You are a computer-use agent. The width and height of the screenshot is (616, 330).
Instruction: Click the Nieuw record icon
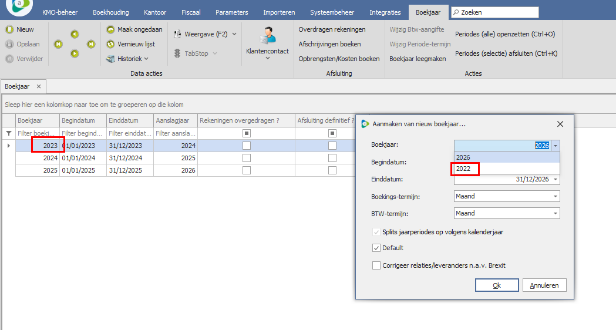pos(9,29)
